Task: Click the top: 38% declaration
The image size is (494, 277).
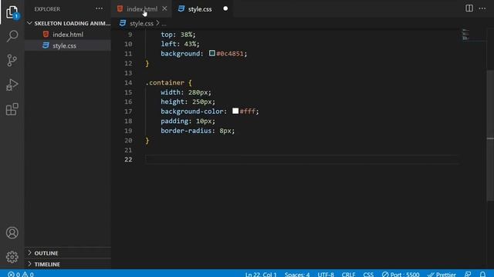Action: pos(178,35)
